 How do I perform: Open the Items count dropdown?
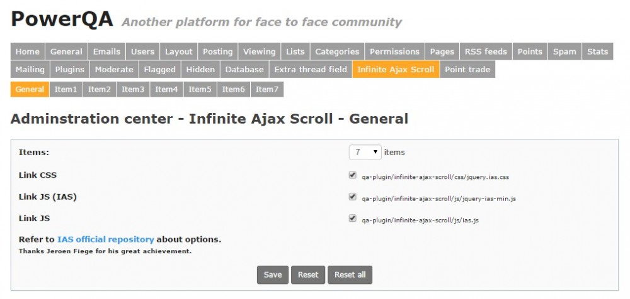click(365, 152)
